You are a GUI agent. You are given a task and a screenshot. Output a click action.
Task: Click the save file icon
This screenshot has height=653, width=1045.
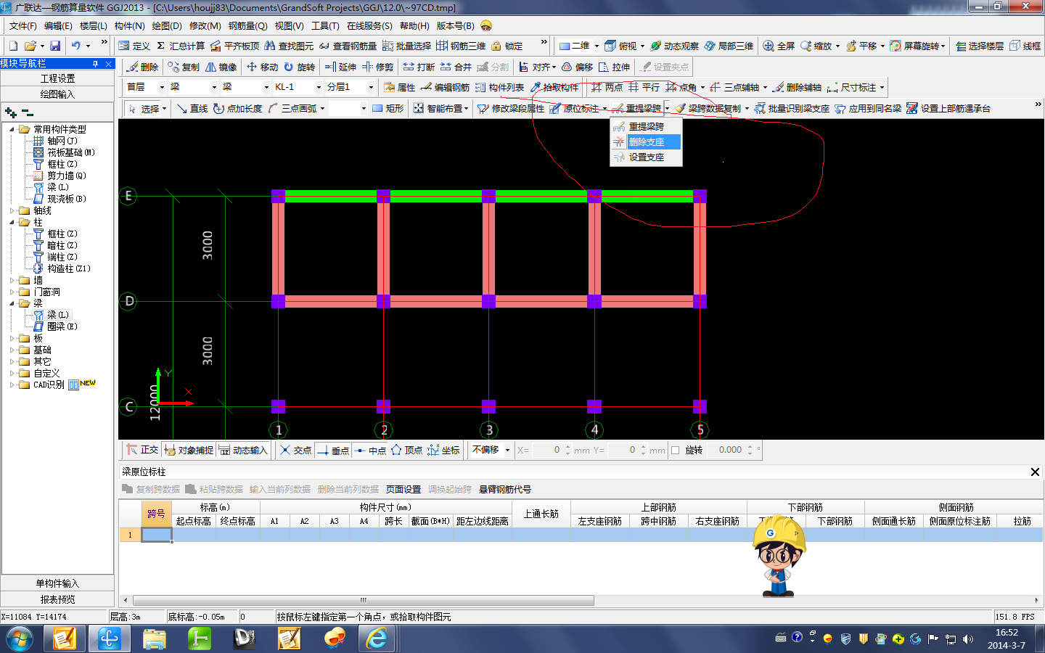coord(55,46)
